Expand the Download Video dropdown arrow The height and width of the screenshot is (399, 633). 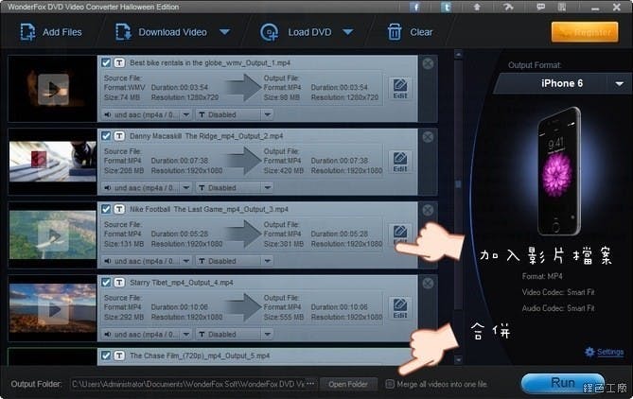[225, 32]
